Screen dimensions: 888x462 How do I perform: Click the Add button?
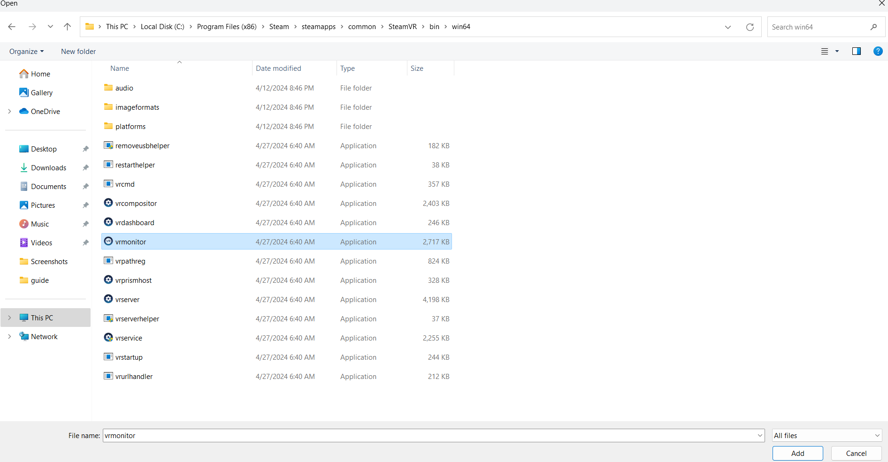[x=798, y=454]
